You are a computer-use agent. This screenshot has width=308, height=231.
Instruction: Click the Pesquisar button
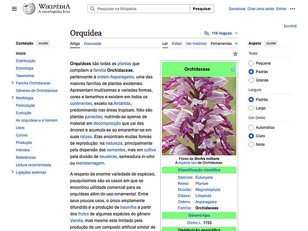(202, 9)
